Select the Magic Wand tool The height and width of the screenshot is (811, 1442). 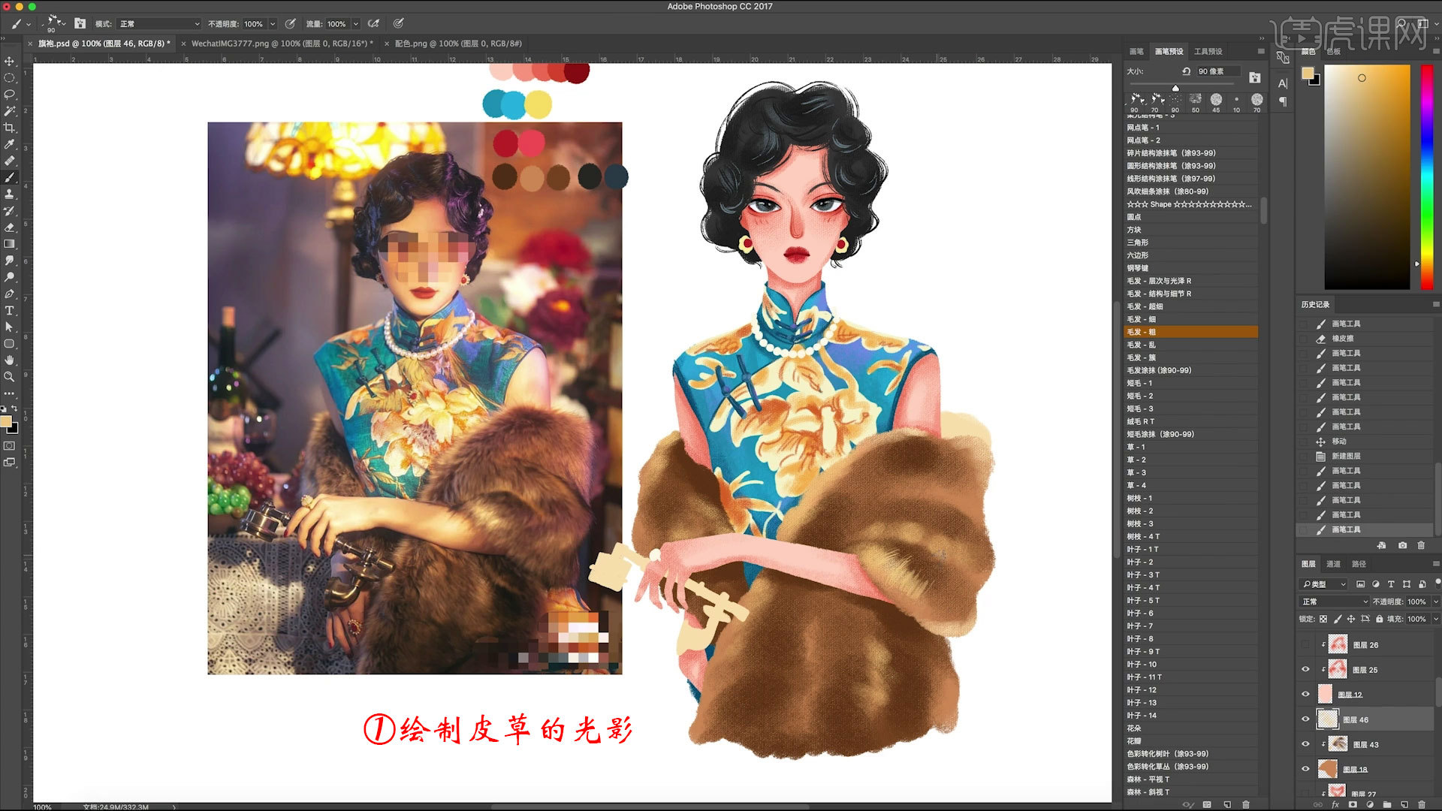9,111
